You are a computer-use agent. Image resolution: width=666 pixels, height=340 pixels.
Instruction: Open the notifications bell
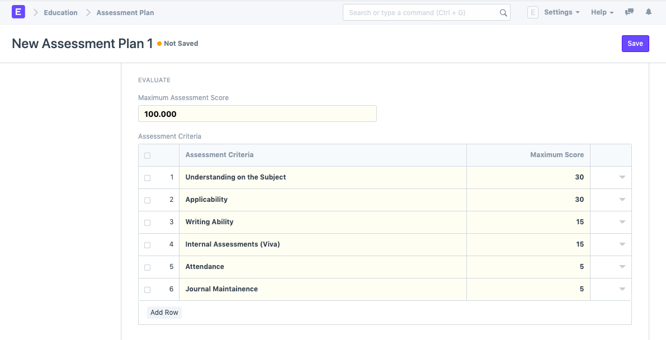point(648,12)
